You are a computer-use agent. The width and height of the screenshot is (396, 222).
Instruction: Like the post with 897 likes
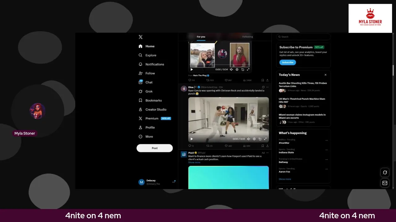pyautogui.click(x=228, y=80)
